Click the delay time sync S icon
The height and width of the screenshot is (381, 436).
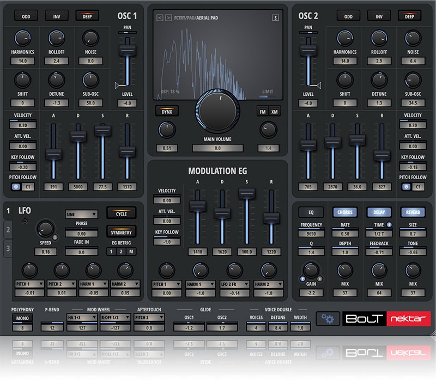[x=389, y=225]
